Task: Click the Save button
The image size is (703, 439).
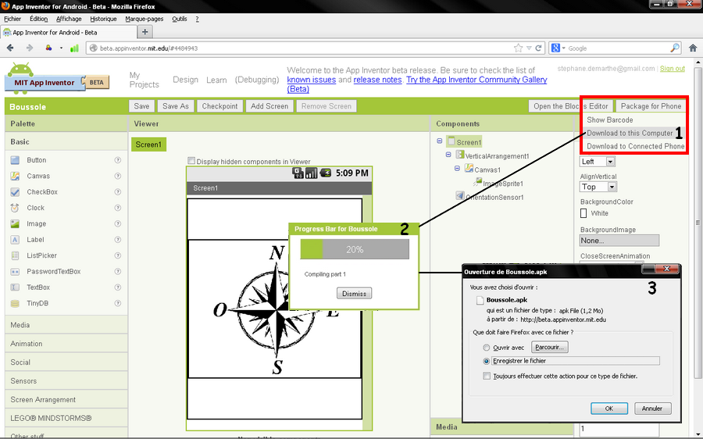Action: coord(141,106)
